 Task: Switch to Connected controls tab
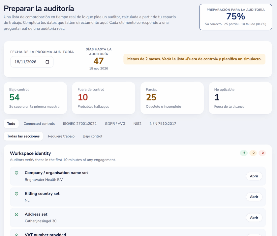(x=39, y=124)
